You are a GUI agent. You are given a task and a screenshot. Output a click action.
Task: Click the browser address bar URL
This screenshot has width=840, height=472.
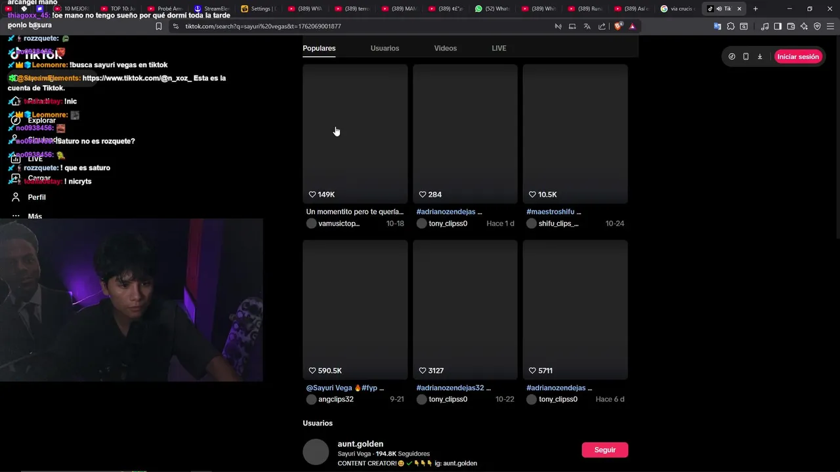(262, 26)
